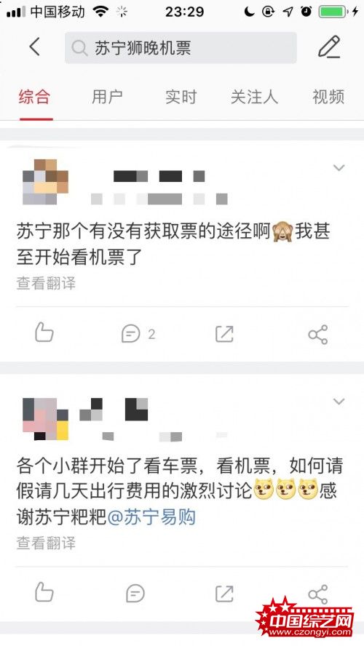This screenshot has width=364, height=646.
Task: Expand options chevron on the first post
Action: 339,167
